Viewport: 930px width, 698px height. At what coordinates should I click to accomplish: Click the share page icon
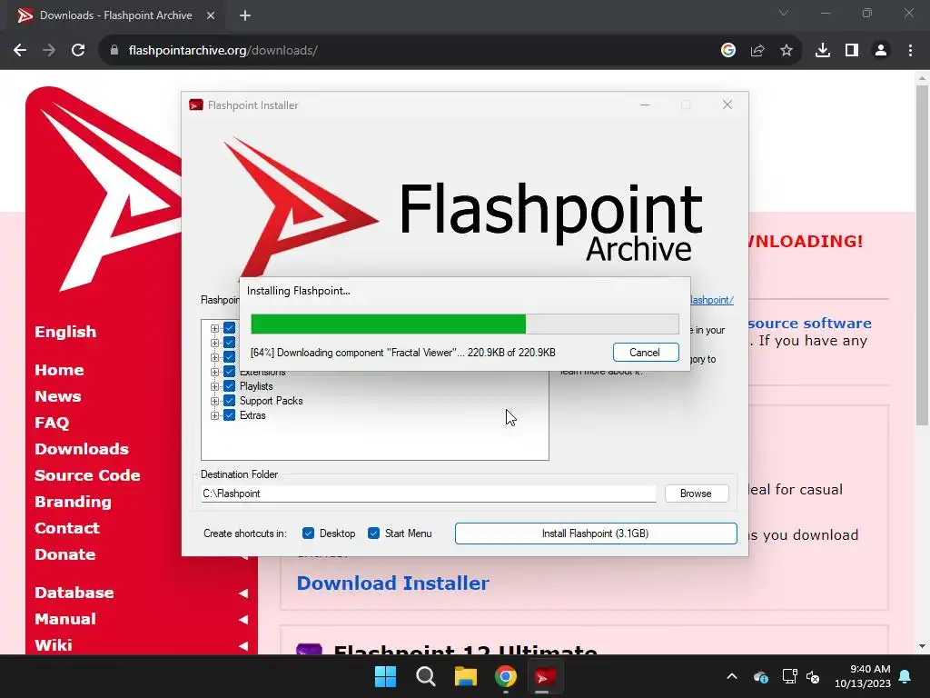[757, 51]
